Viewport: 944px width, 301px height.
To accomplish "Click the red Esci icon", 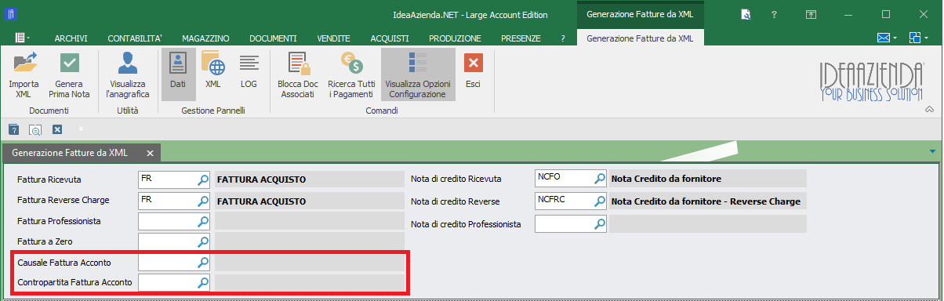I will [x=473, y=63].
